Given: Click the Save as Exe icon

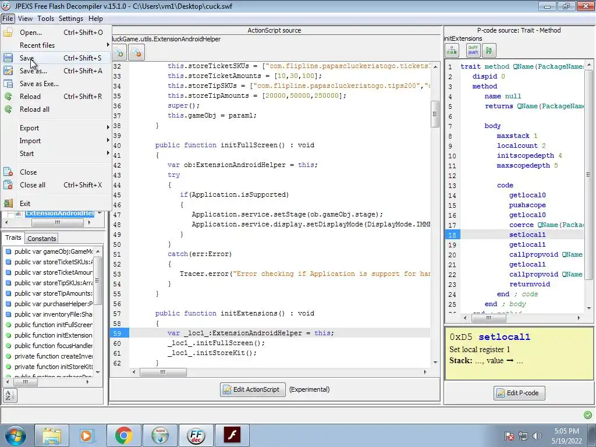Looking at the screenshot, I should pyautogui.click(x=8, y=84).
